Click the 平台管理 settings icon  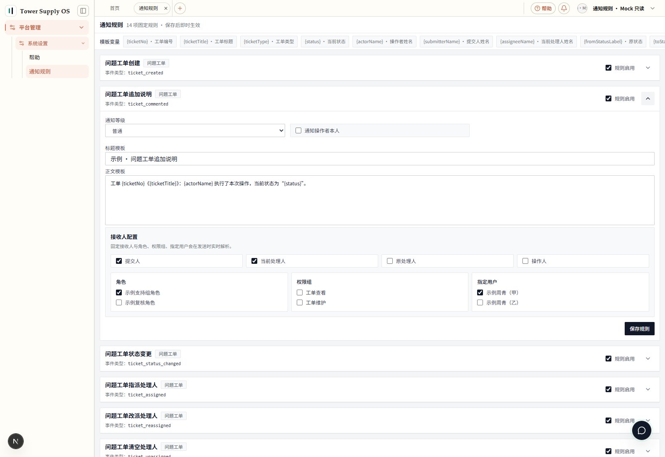(x=12, y=27)
